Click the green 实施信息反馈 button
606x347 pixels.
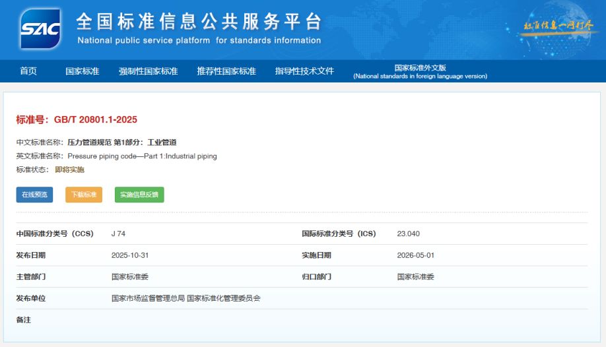click(x=139, y=195)
